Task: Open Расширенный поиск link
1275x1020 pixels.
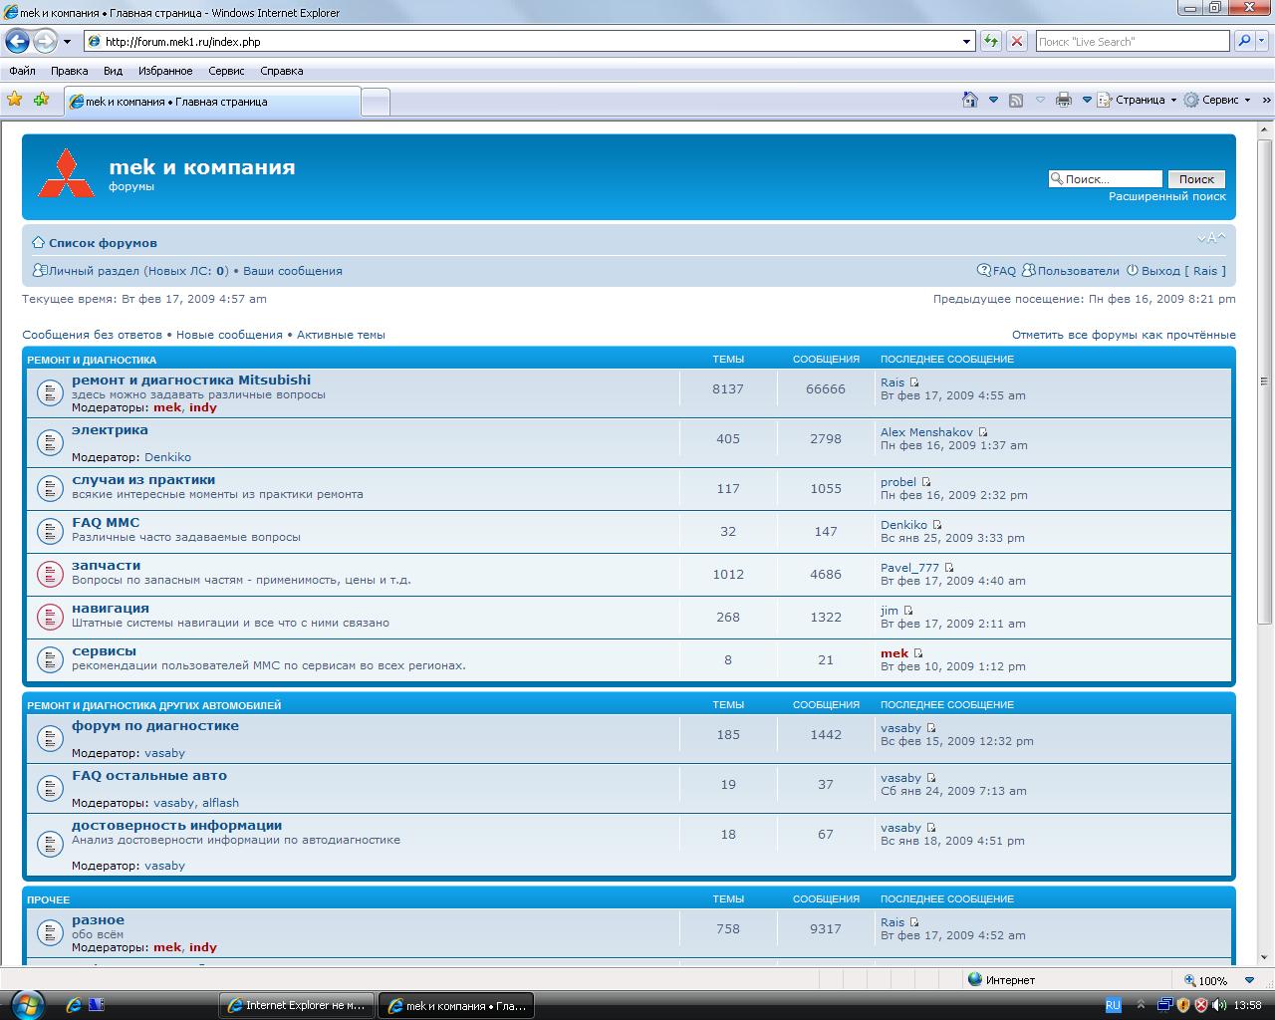Action: 1167,196
